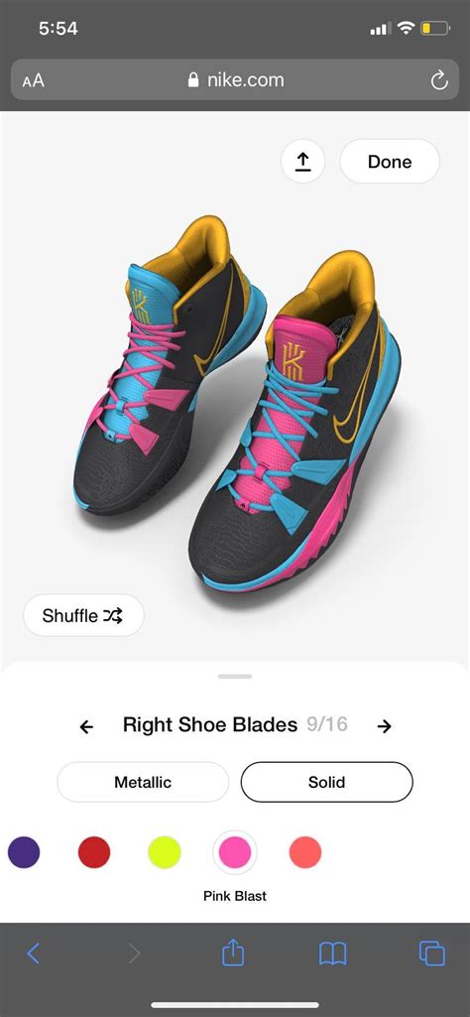Screen dimensions: 470x1017
Task: Pick the volt yellow-green swatch
Action: click(165, 852)
